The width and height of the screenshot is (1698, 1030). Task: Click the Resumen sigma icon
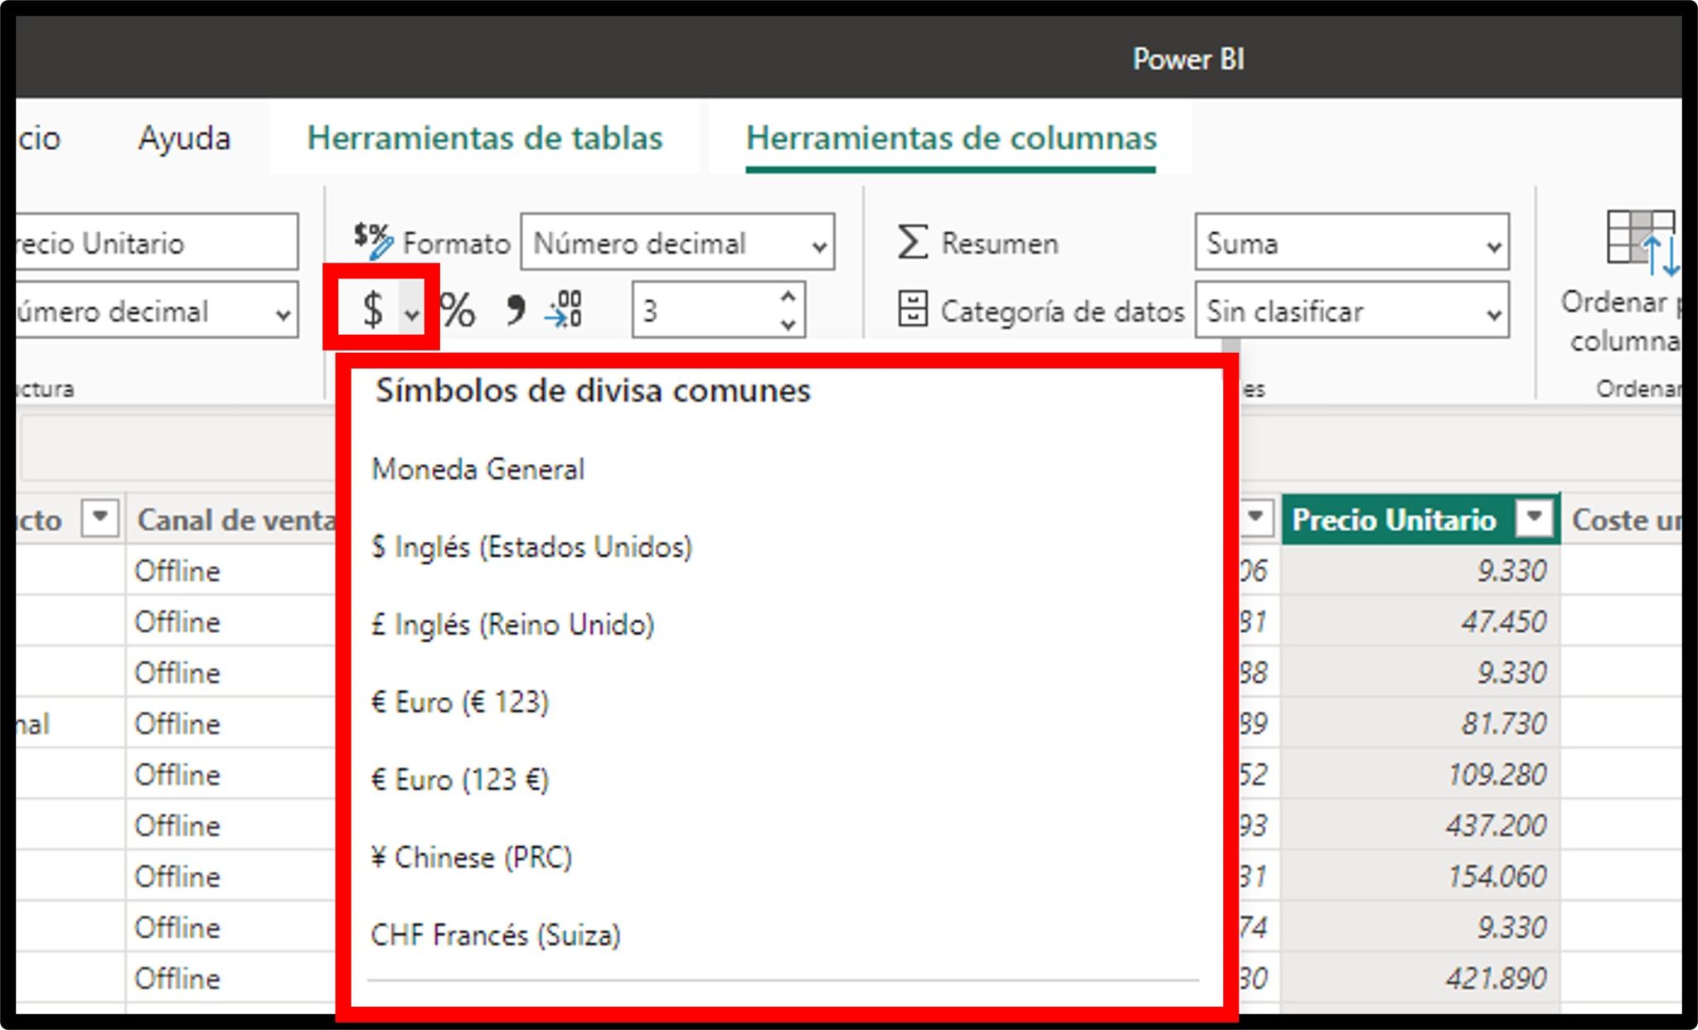[x=912, y=242]
